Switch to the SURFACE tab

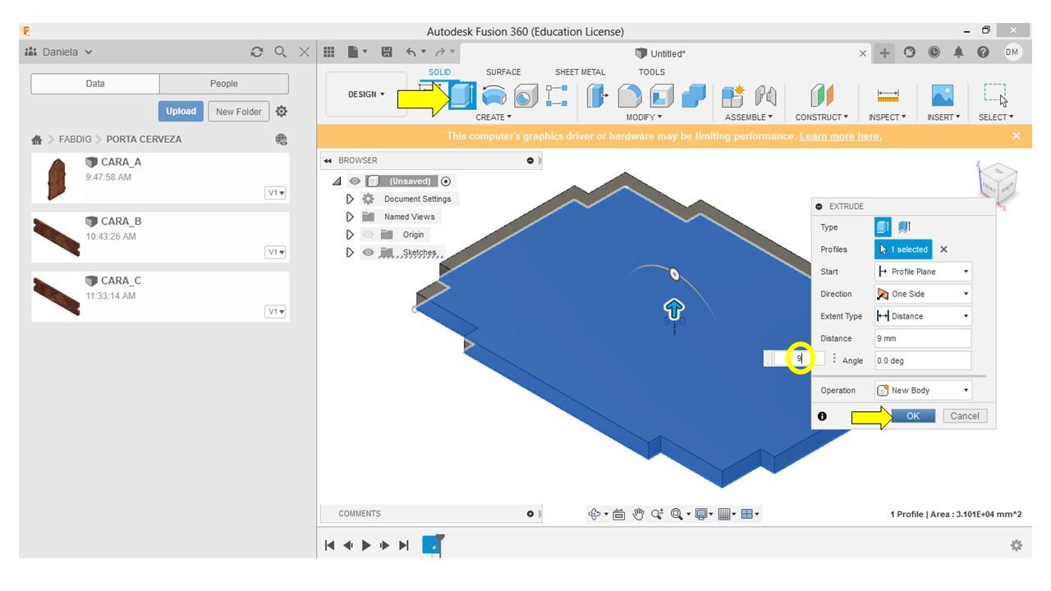[503, 72]
